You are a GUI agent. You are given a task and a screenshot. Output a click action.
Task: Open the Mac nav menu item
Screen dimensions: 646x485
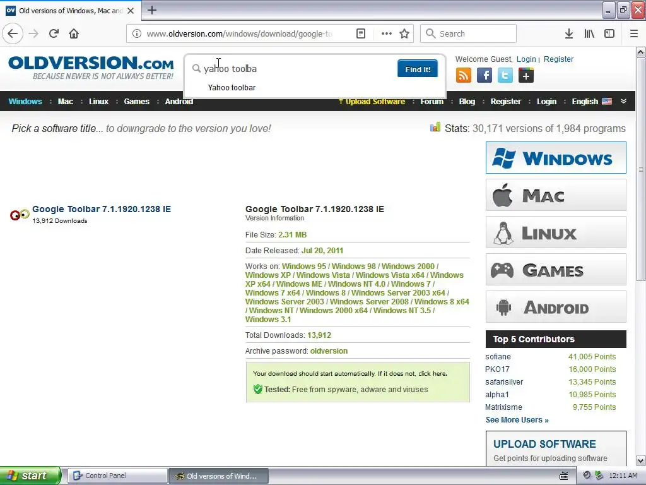(x=66, y=102)
